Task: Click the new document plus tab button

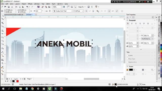Action: coord(36,15)
